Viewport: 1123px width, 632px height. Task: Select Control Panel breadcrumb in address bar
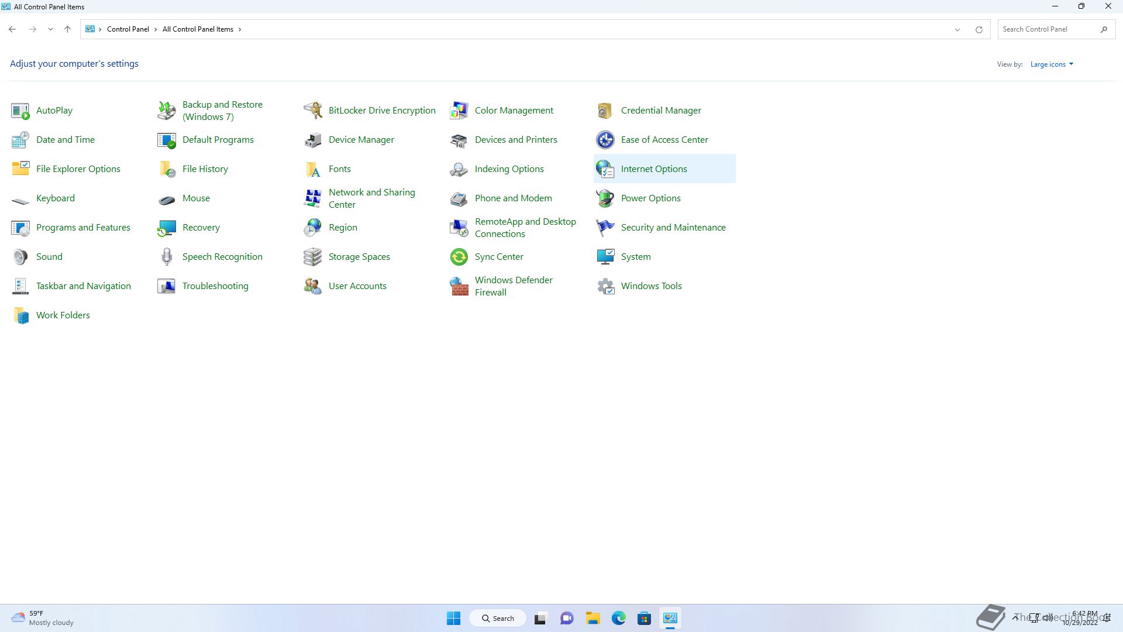pyautogui.click(x=128, y=29)
